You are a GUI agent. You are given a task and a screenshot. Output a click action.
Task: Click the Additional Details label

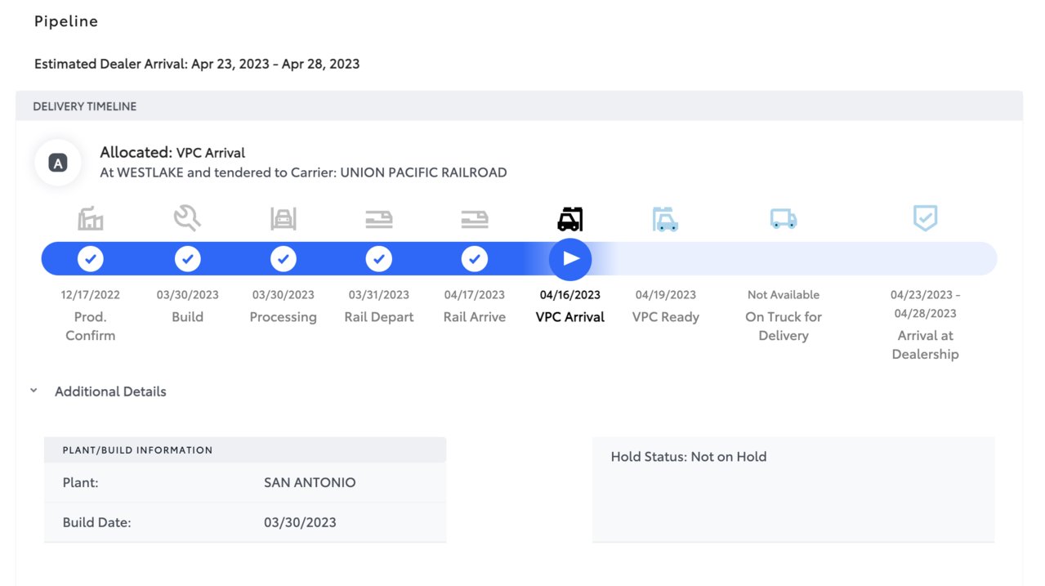pos(110,391)
